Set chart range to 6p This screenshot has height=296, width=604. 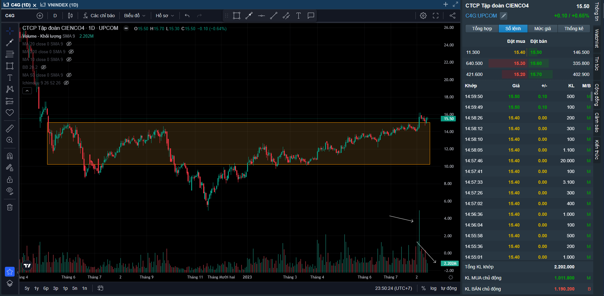pos(46,288)
